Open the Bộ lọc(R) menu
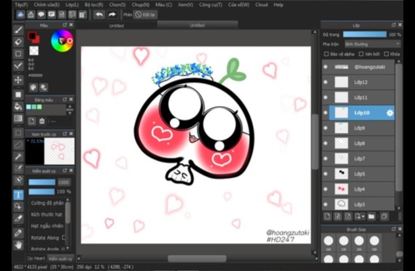Screen dimensions: 415x271 94,5
